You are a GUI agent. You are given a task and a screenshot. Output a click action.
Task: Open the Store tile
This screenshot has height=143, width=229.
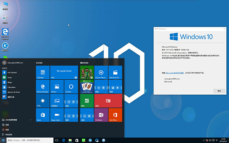pyautogui.click(x=43, y=115)
